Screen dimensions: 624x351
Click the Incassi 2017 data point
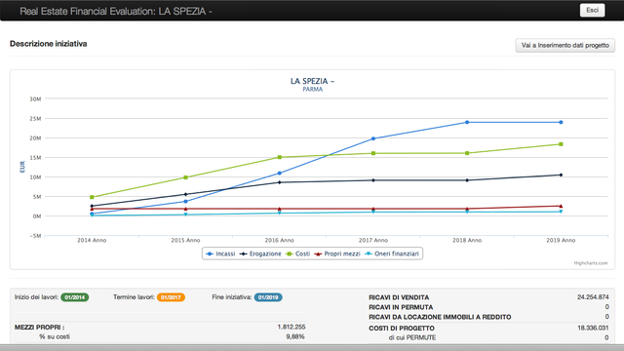click(x=373, y=138)
